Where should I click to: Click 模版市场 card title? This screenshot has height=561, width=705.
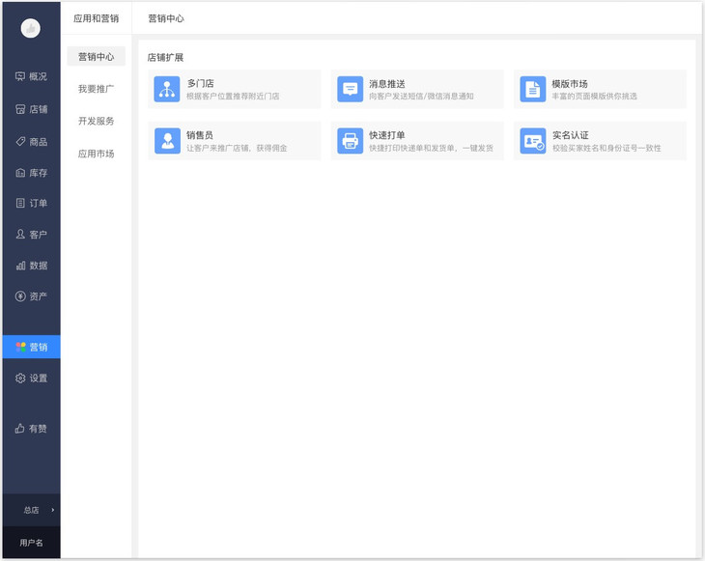(570, 84)
